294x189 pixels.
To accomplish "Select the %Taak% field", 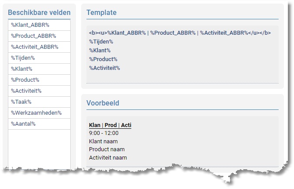I will (21, 102).
